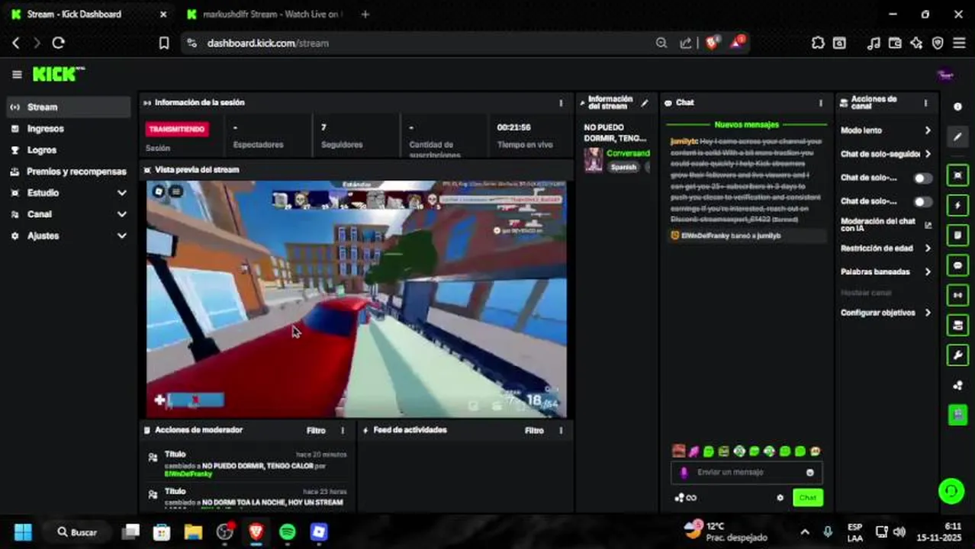Open new browser tab
The height and width of the screenshot is (549, 975).
pyautogui.click(x=365, y=14)
